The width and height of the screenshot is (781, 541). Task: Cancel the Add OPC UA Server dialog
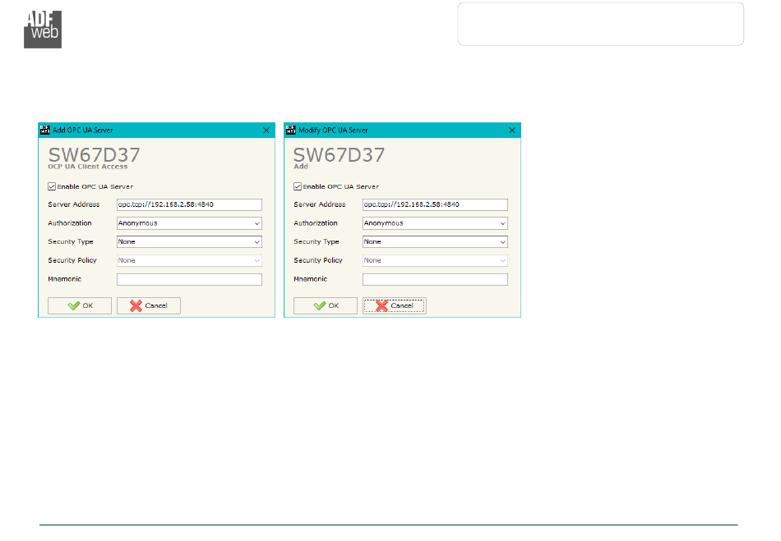(149, 306)
